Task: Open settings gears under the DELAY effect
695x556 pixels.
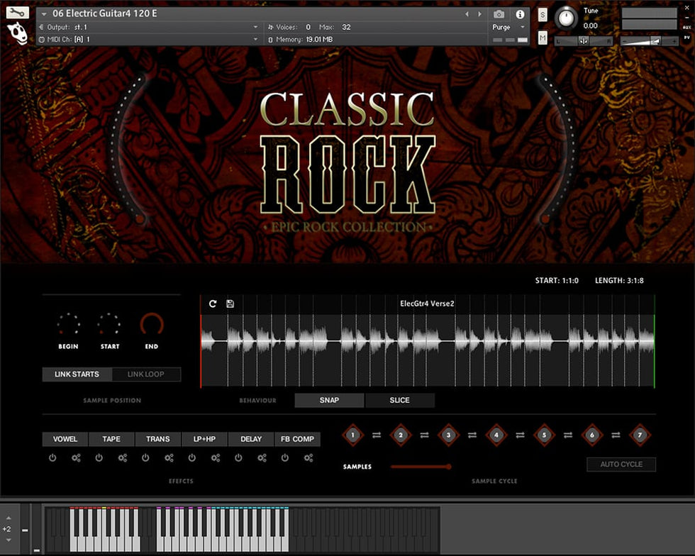Action: (262, 458)
